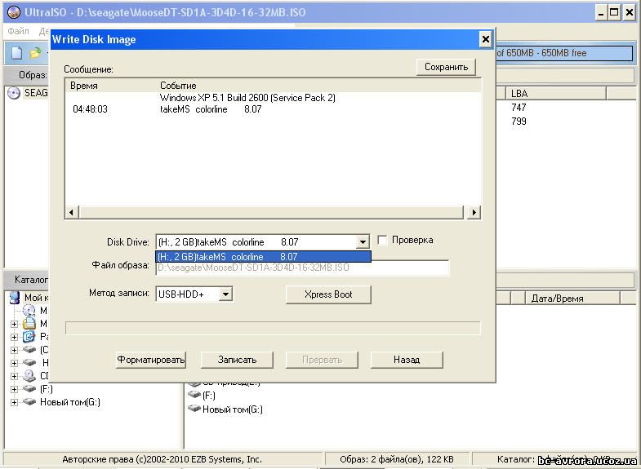Viewport: 641px width, 469px height.
Task: Click the Новый том(G:) drive icon in right list
Action: 194,408
